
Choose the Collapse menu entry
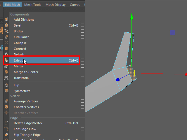point(20,43)
